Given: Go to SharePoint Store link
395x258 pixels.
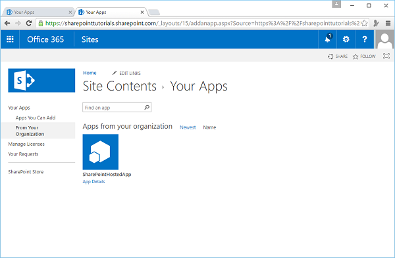Looking at the screenshot, I should click(26, 172).
